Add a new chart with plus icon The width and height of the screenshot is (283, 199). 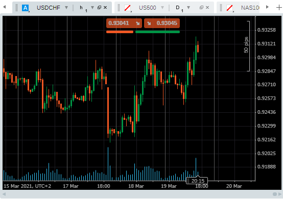pyautogui.click(x=279, y=8)
